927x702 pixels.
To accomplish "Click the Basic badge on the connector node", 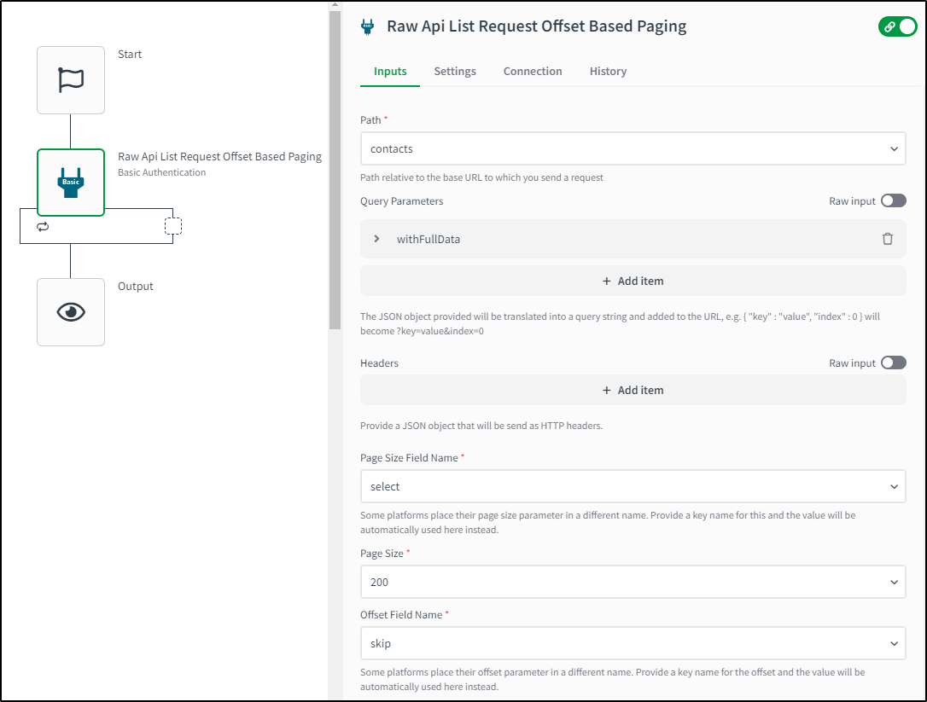I will (x=71, y=188).
